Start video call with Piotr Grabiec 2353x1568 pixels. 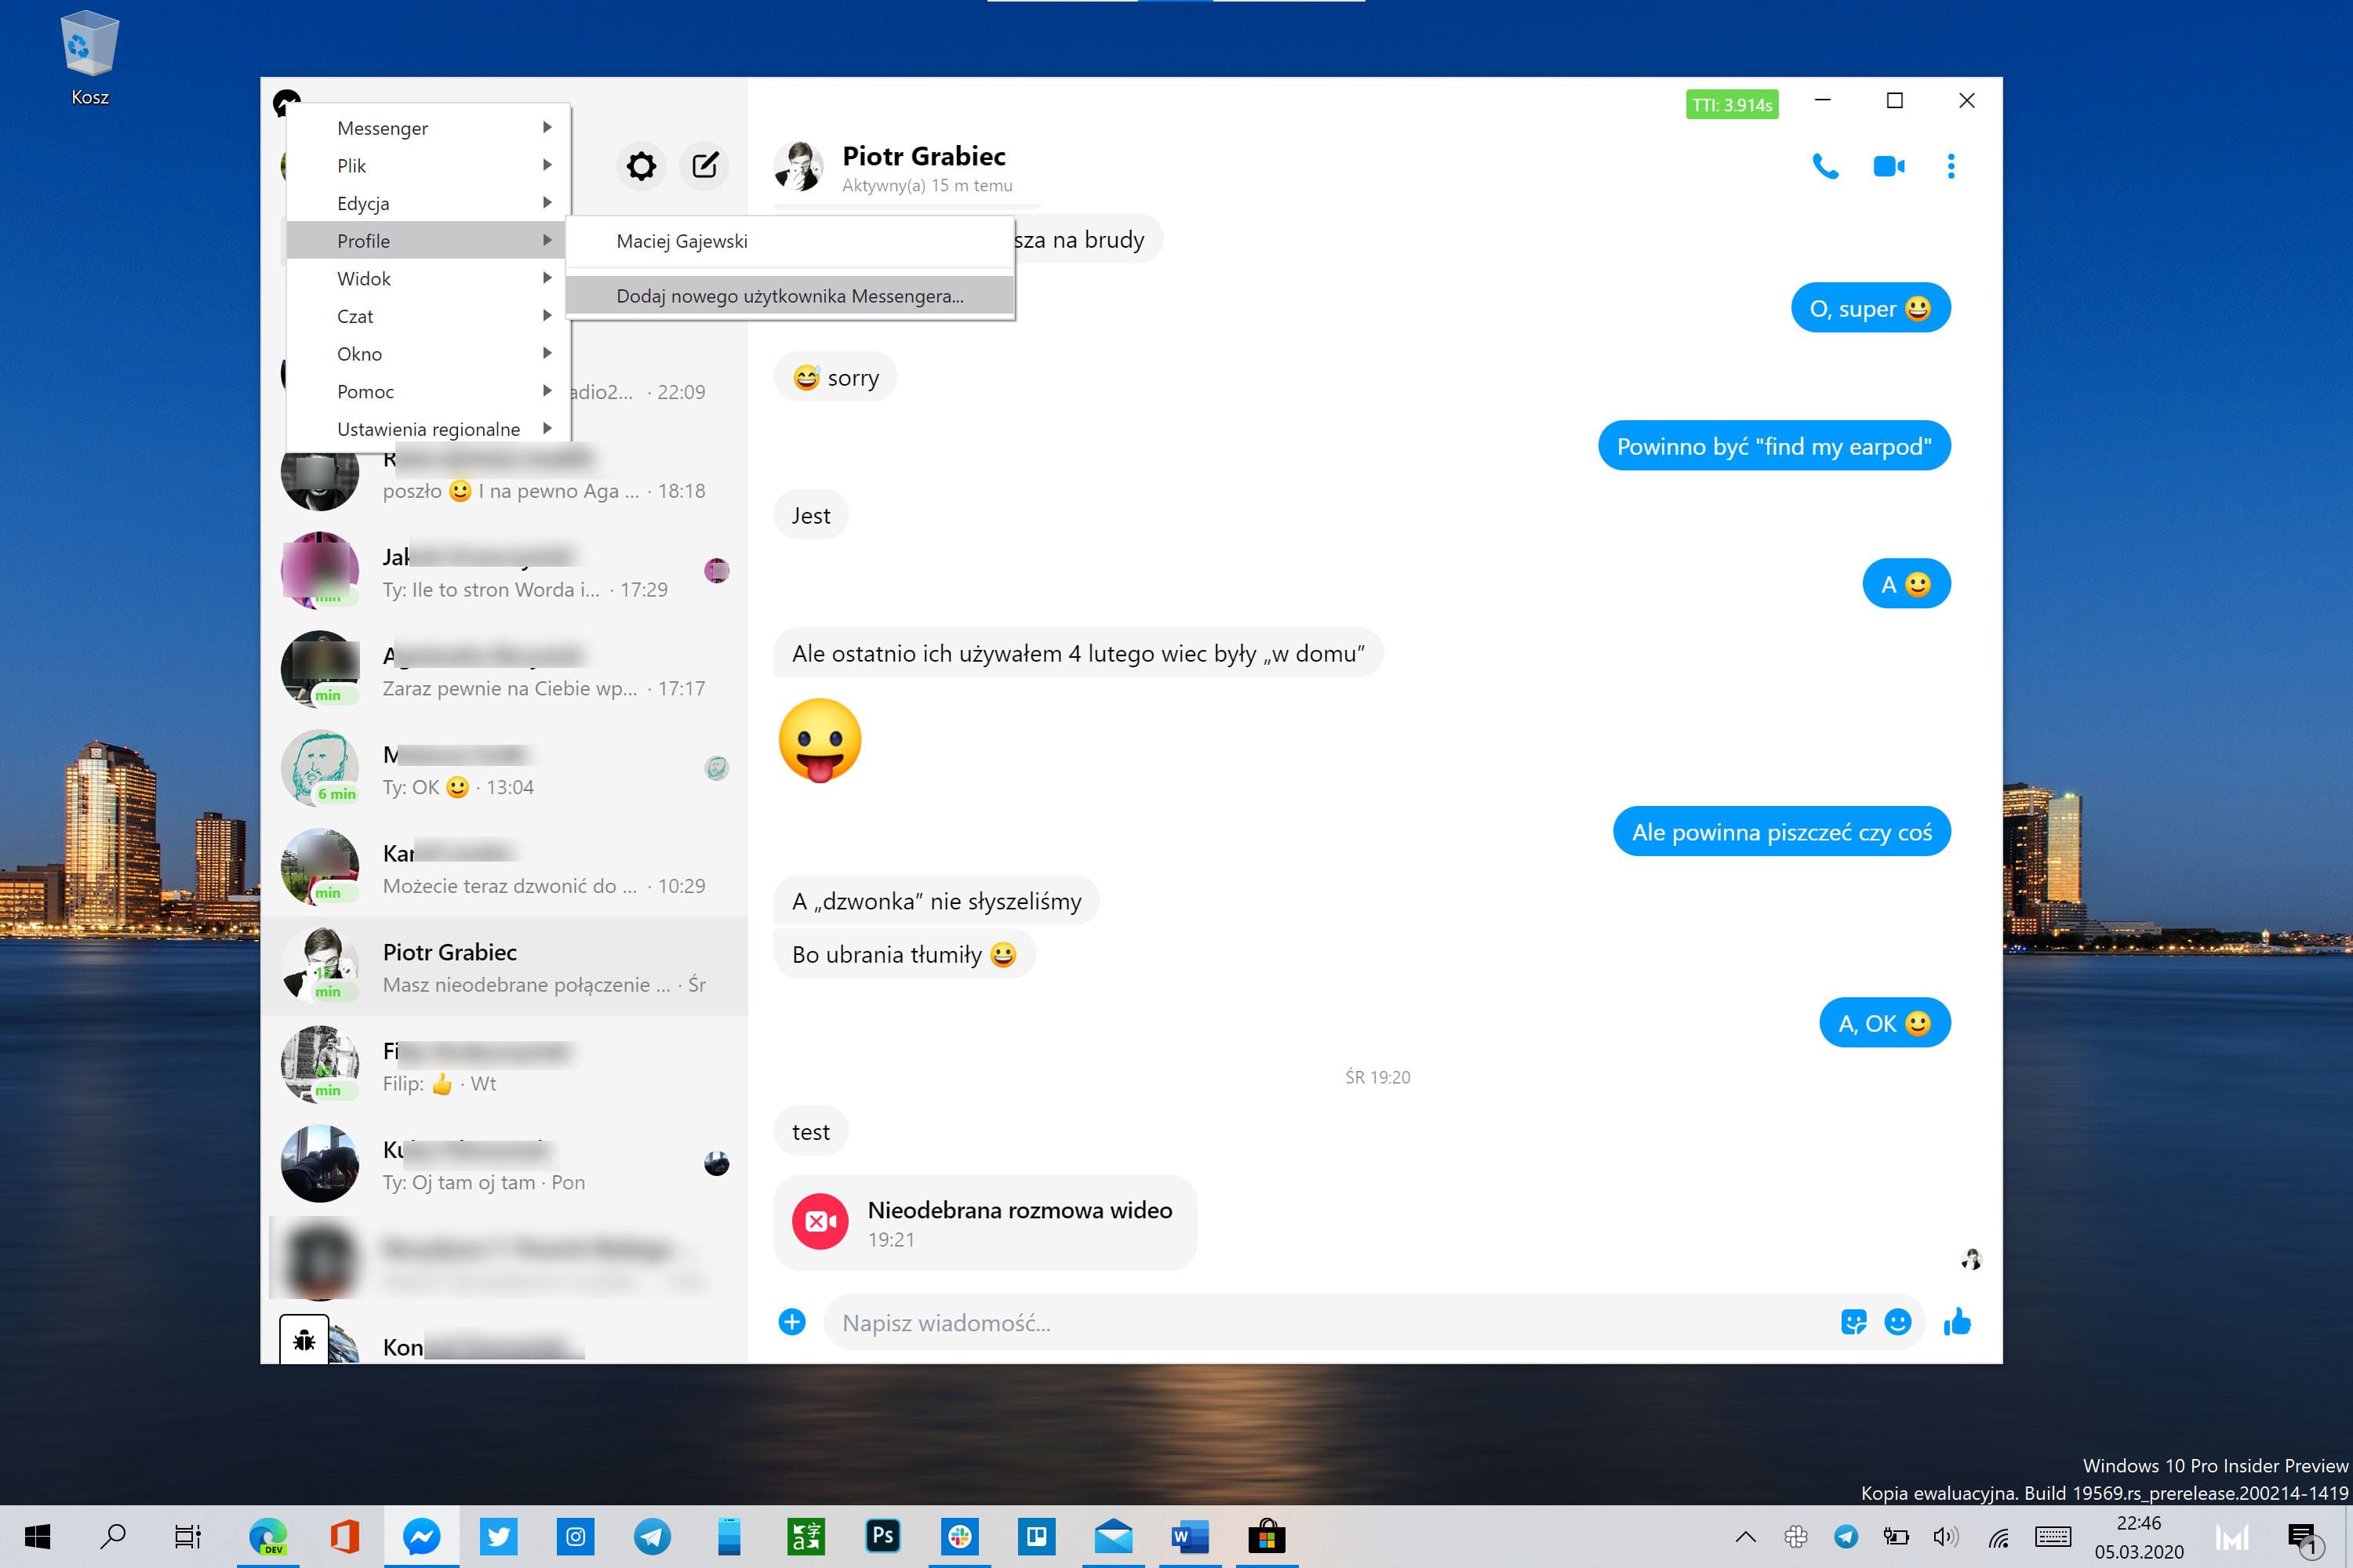pyautogui.click(x=1889, y=166)
